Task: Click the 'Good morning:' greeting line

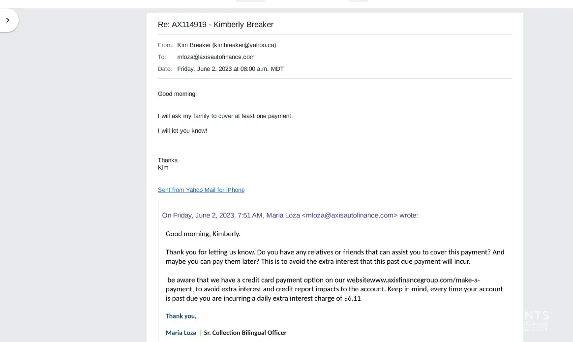Action: tap(177, 94)
